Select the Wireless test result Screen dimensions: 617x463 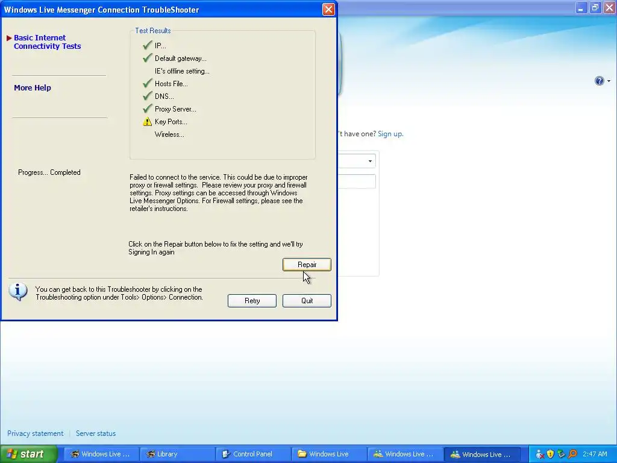pos(169,134)
